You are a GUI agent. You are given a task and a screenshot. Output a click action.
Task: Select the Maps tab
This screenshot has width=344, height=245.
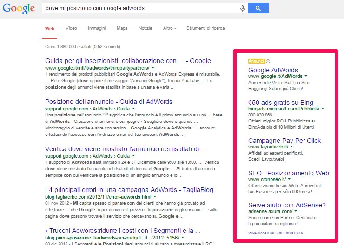click(122, 28)
